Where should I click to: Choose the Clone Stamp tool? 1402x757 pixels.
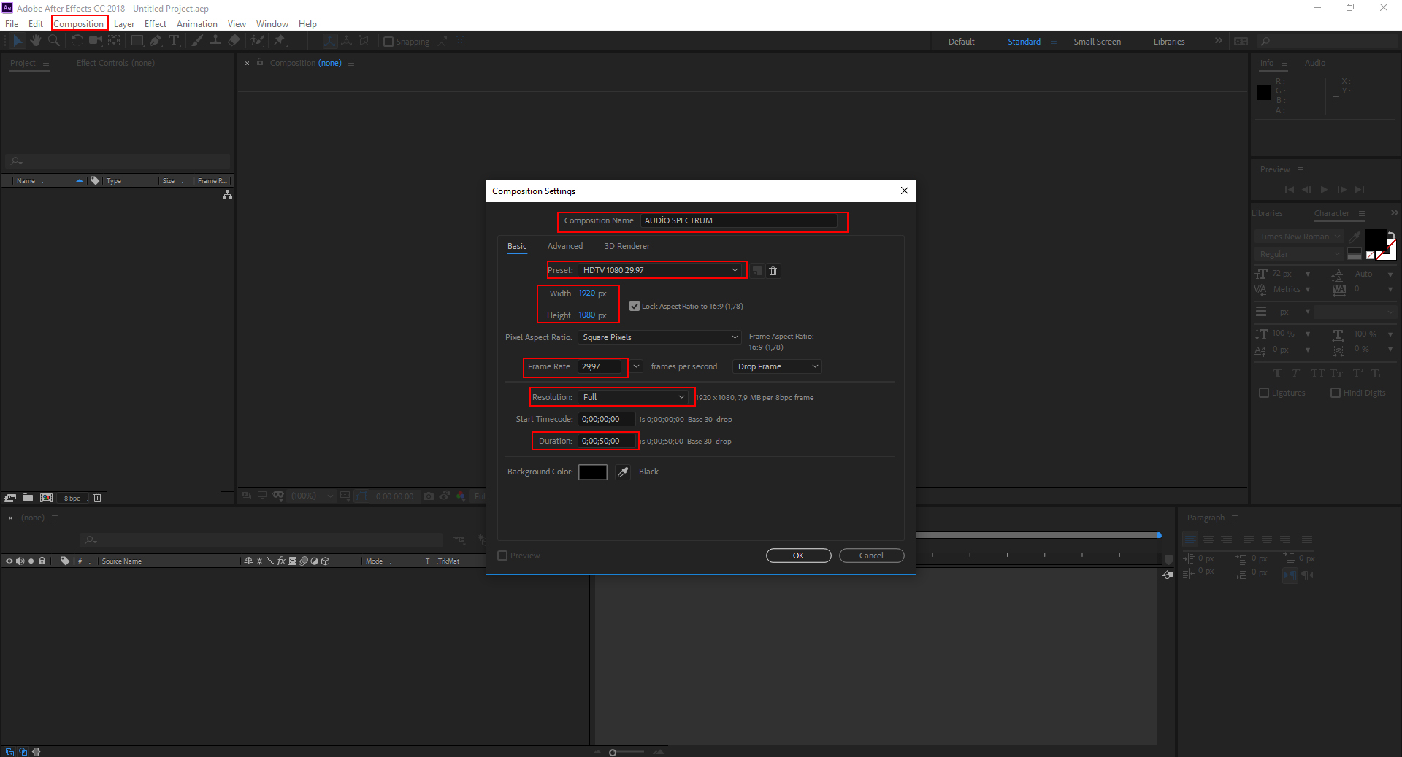tap(215, 41)
